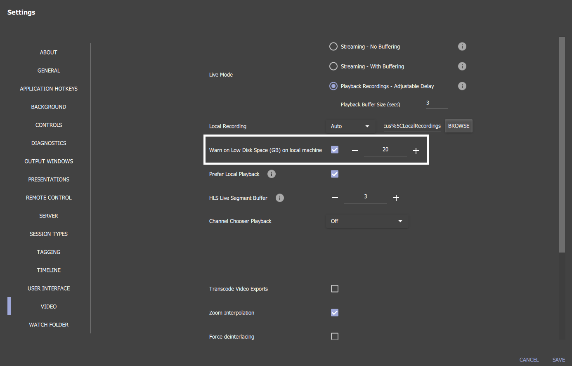Screen dimensions: 572x366
Task: Show info icon for Playback Recordings Adjustable Delay
Action: click(462, 86)
